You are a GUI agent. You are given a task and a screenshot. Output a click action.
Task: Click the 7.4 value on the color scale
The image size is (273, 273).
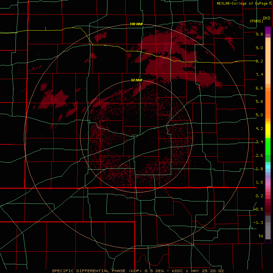point(259,75)
